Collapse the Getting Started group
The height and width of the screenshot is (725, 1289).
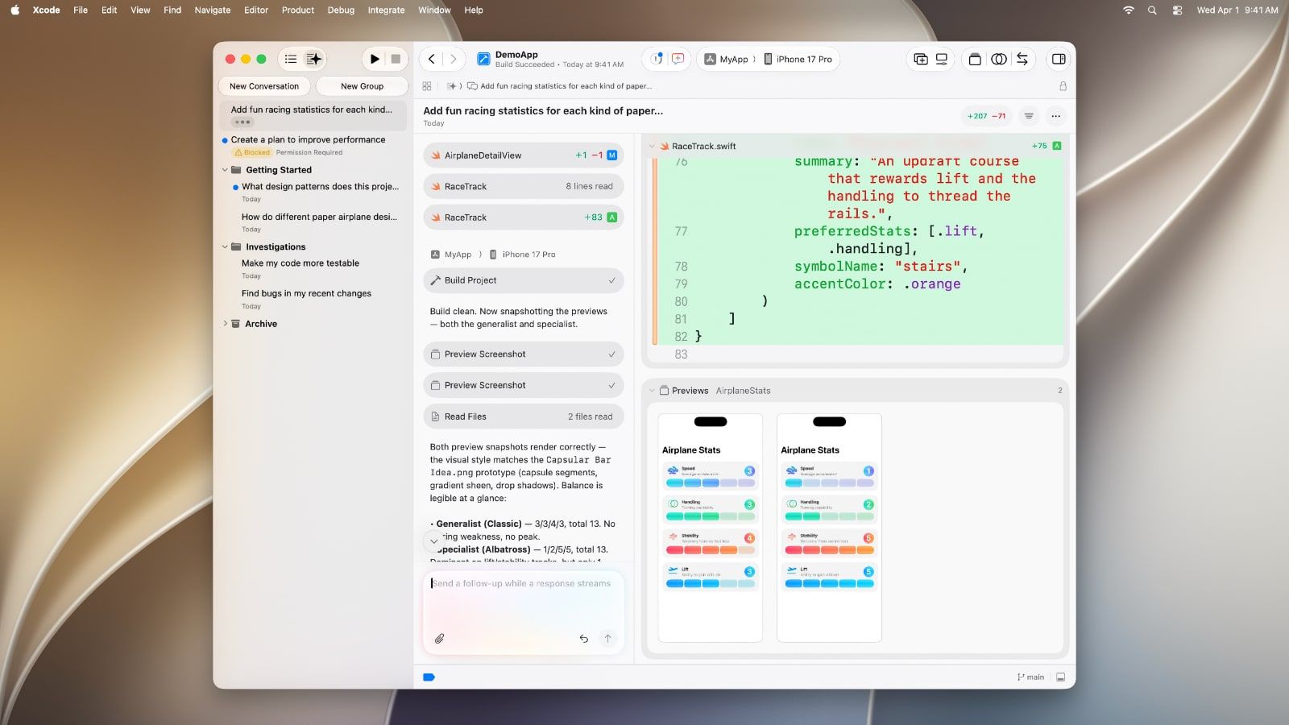click(x=225, y=170)
